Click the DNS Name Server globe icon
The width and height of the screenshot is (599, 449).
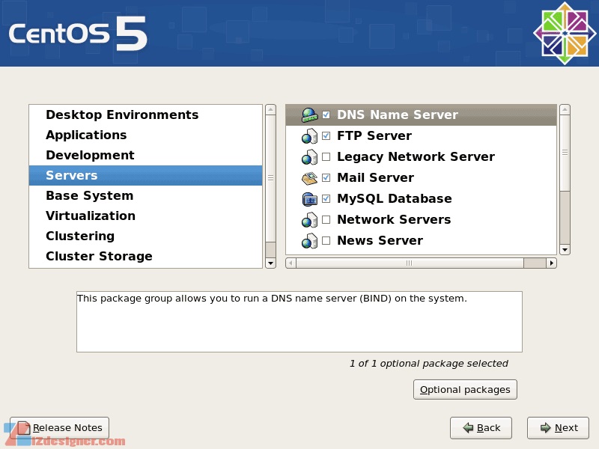click(x=309, y=115)
